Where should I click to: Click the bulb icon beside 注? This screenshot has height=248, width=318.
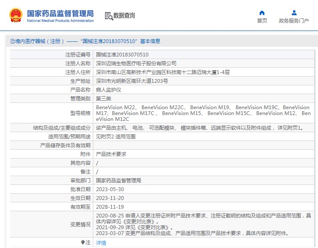(82, 242)
